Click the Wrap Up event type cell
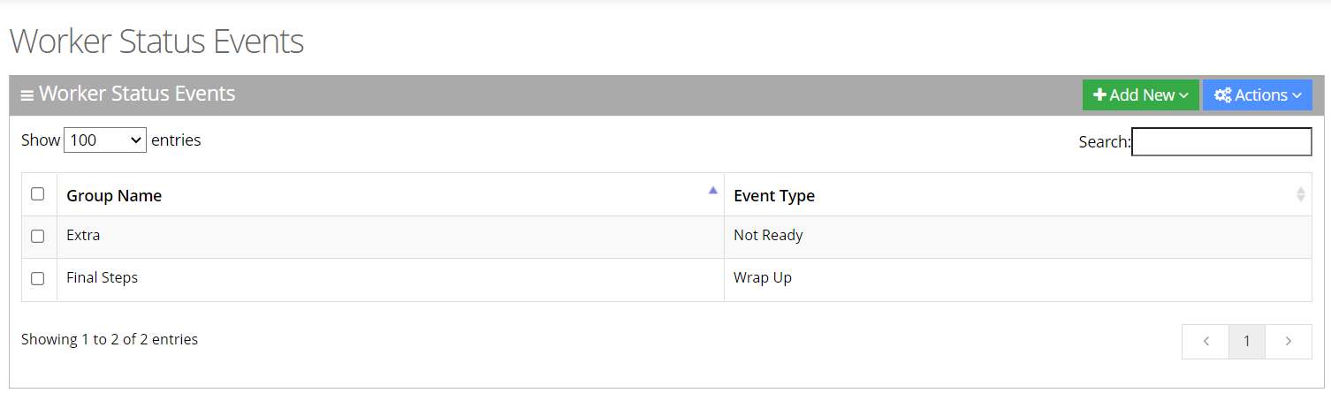 (x=763, y=278)
